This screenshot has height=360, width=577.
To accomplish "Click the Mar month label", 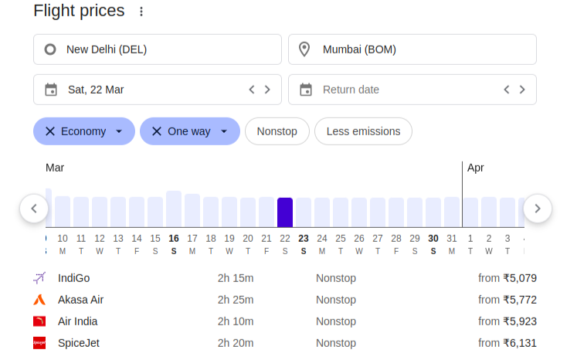I will pos(55,168).
